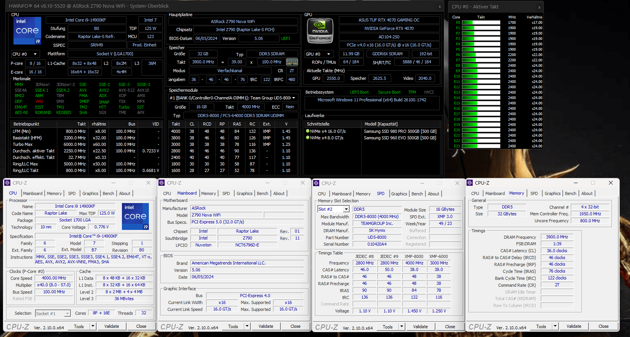Open the Tools dropdown arrow in CPU-Z SPD window

pos(402,327)
